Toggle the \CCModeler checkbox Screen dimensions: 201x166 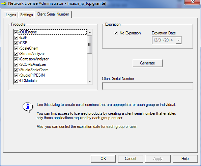[x=16, y=81]
